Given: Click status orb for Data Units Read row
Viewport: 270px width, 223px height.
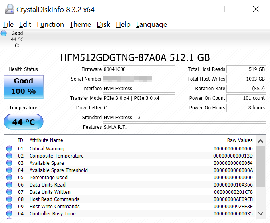Looking at the screenshot, I should coord(9,185).
